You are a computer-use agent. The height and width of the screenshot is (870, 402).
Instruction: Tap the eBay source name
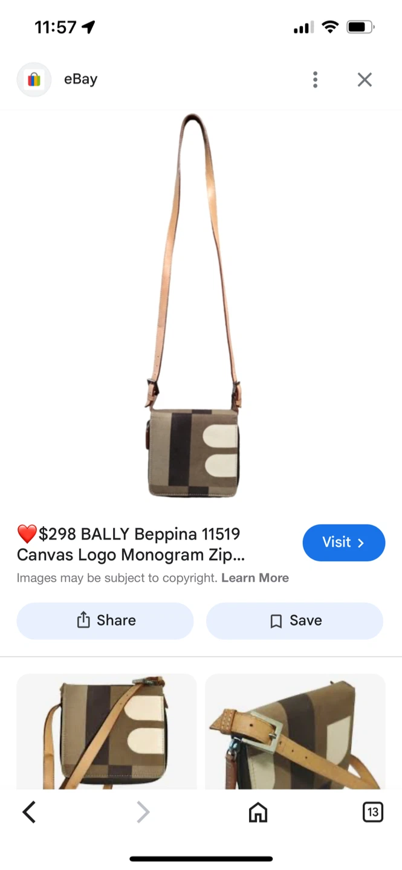pos(81,79)
